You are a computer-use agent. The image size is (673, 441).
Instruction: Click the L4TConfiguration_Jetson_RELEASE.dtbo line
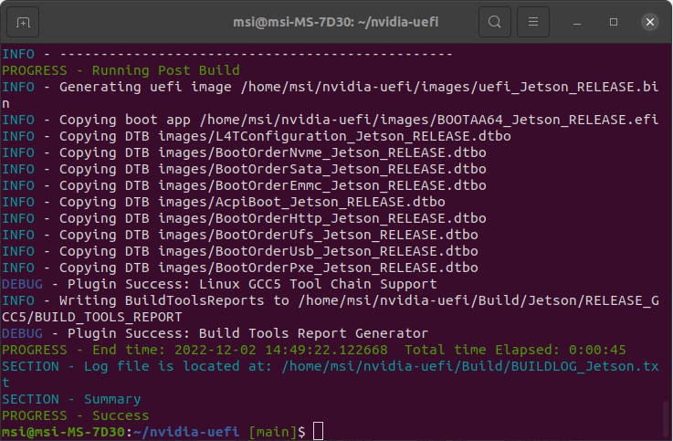(257, 136)
